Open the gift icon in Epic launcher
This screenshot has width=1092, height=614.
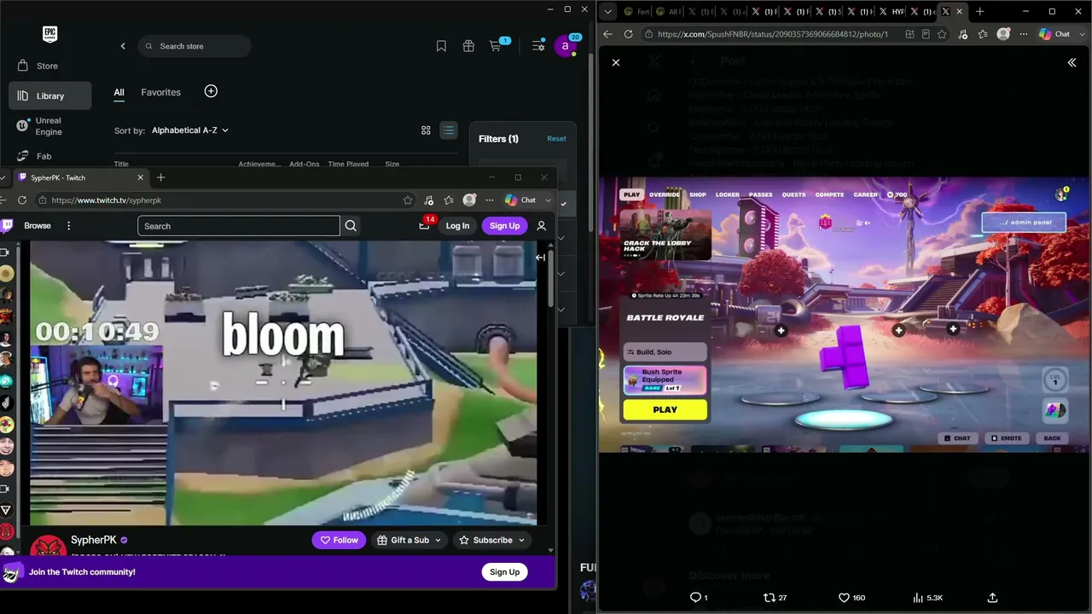(x=468, y=46)
